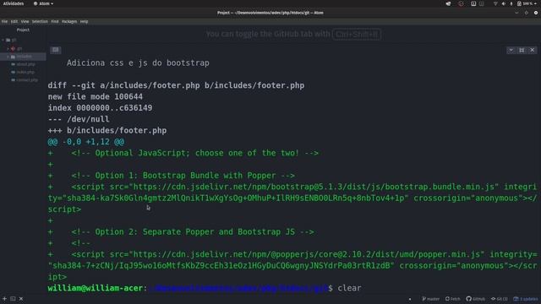Click the 'new file mode 100644' line
Viewport: 541px width, 304px height.
[x=96, y=97]
